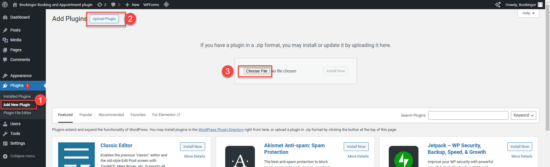Click the Akismet plugin icon
550x167 pixels.
coord(240,156)
